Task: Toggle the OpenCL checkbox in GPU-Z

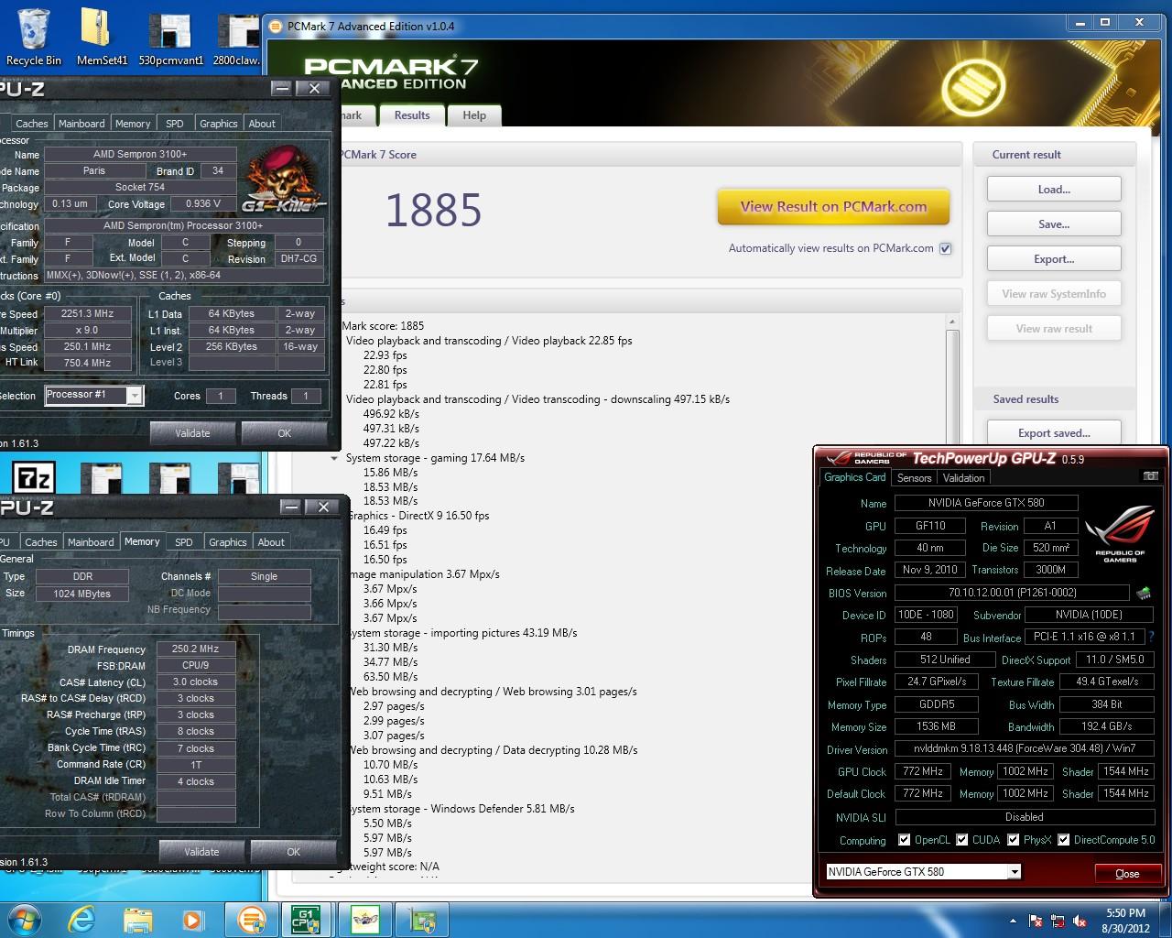Action: click(904, 839)
